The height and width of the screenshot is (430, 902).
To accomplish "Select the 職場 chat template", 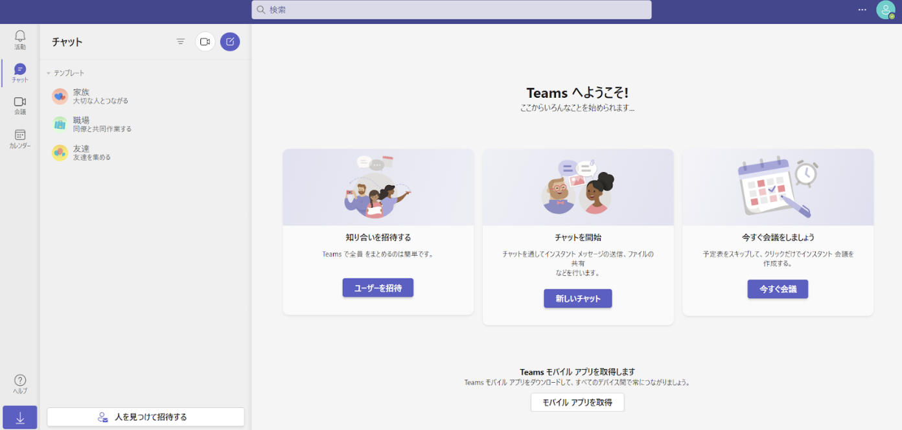I will click(146, 124).
